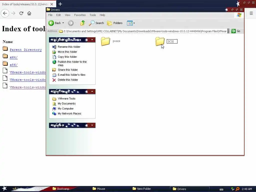This screenshot has width=256, height=192.
Task: Click the E-mail folder's files icon
Action: (54, 75)
